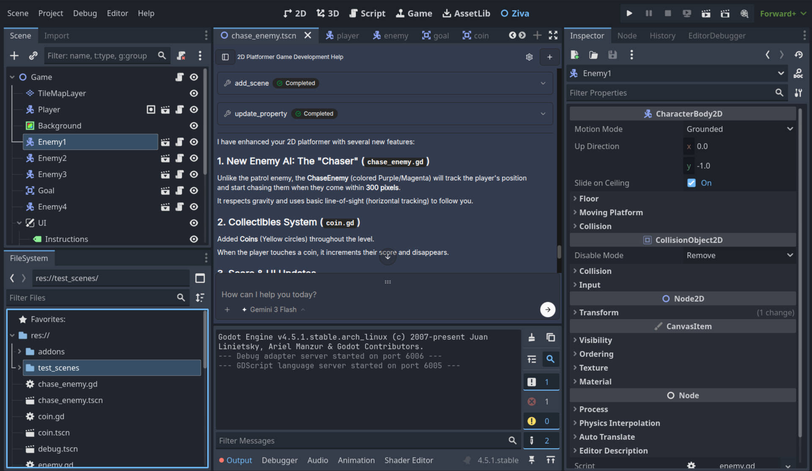This screenshot has width=812, height=471.
Task: Open the Enemy2 scene in editor icon
Action: click(x=165, y=158)
